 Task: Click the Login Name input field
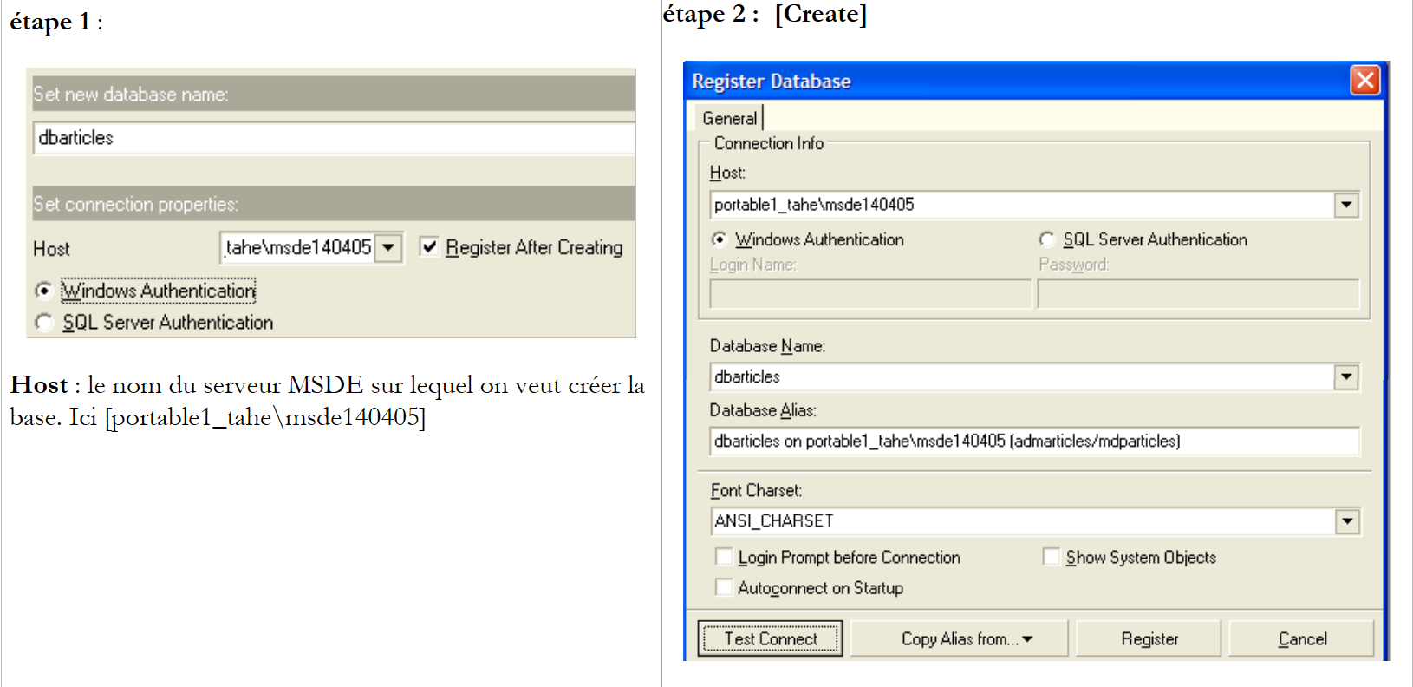click(x=869, y=295)
